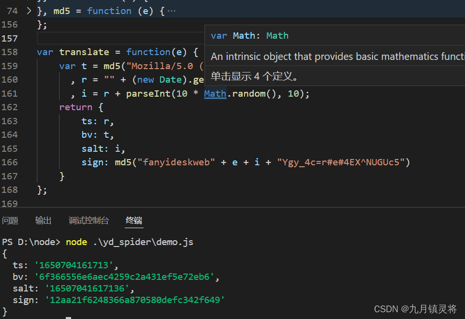Viewport: 465px width, 319px height.
Task: Expand the folded code ellipsis on line 74
Action: [172, 11]
